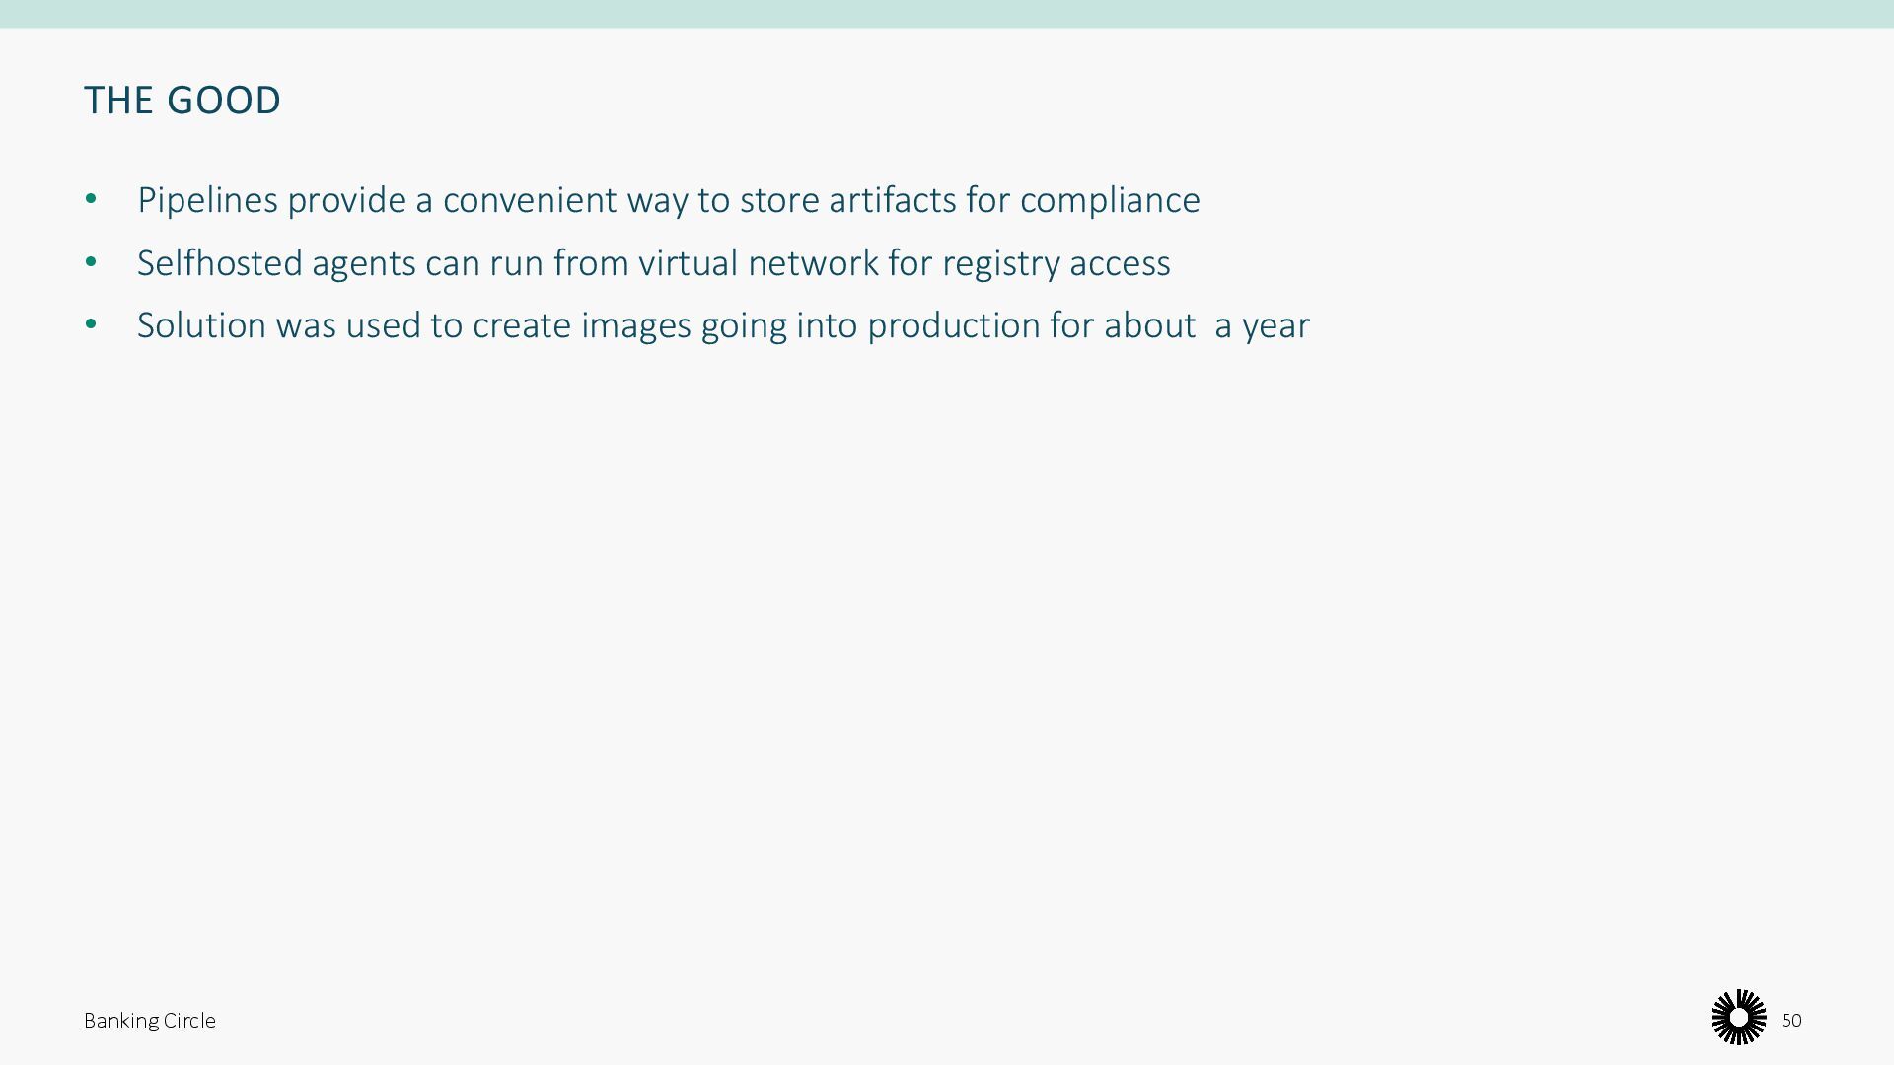Click THE GOOD slide title
Screen dimensions: 1894x1065
coord(182,101)
